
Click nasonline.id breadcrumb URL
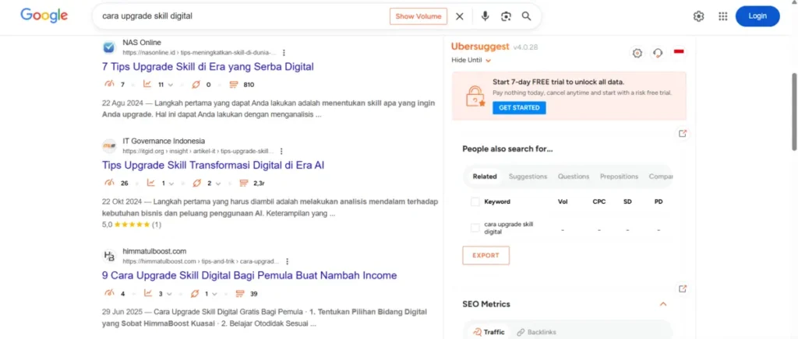tap(199, 52)
